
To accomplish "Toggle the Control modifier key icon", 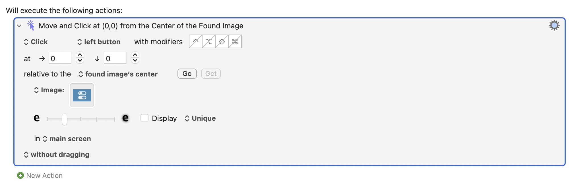I will pos(196,42).
